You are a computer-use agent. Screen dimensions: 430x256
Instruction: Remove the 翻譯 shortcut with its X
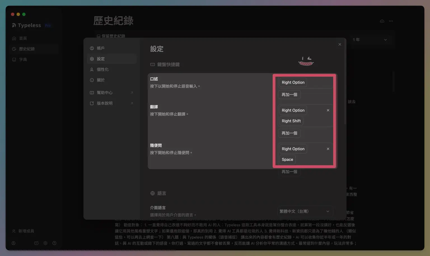[328, 110]
